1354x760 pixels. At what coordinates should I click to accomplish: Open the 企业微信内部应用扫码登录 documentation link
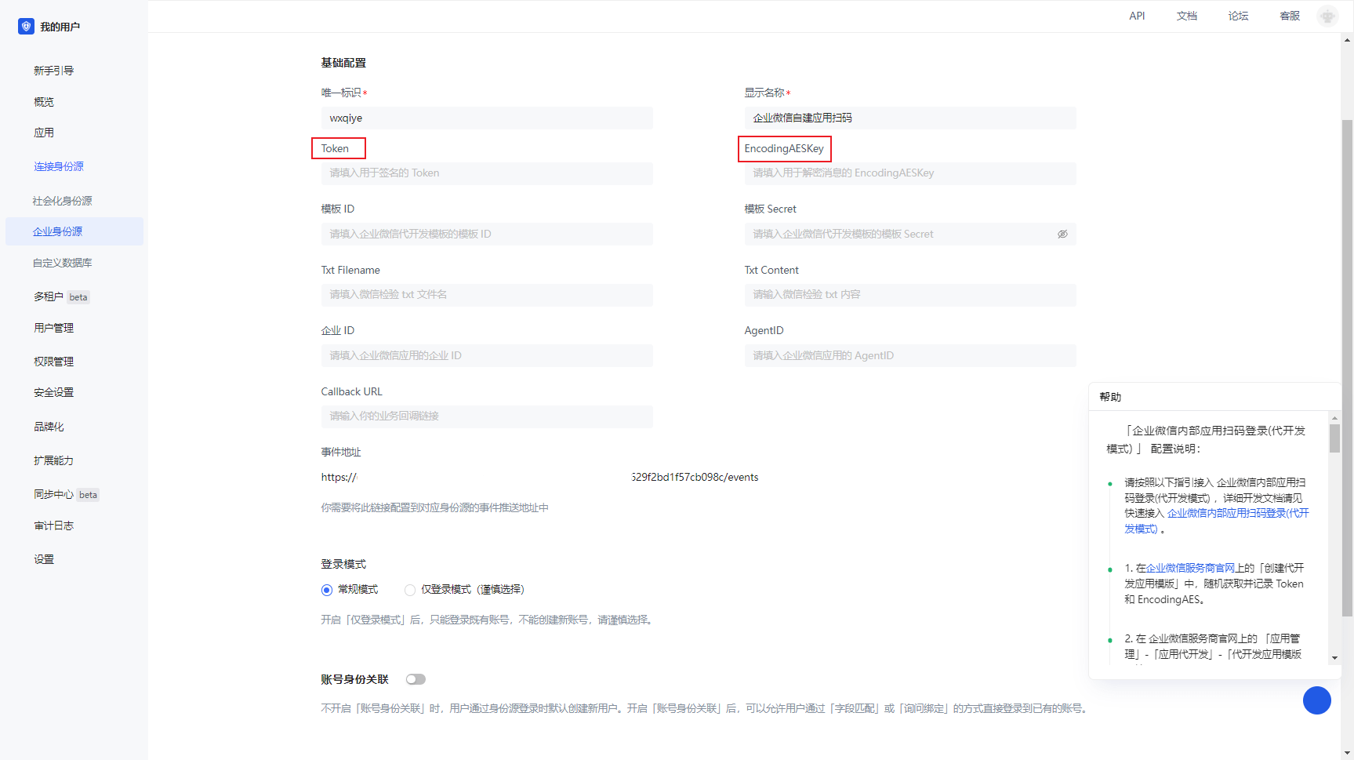[x=1237, y=514]
